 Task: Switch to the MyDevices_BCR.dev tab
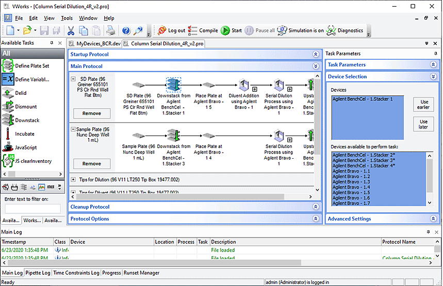(95, 43)
